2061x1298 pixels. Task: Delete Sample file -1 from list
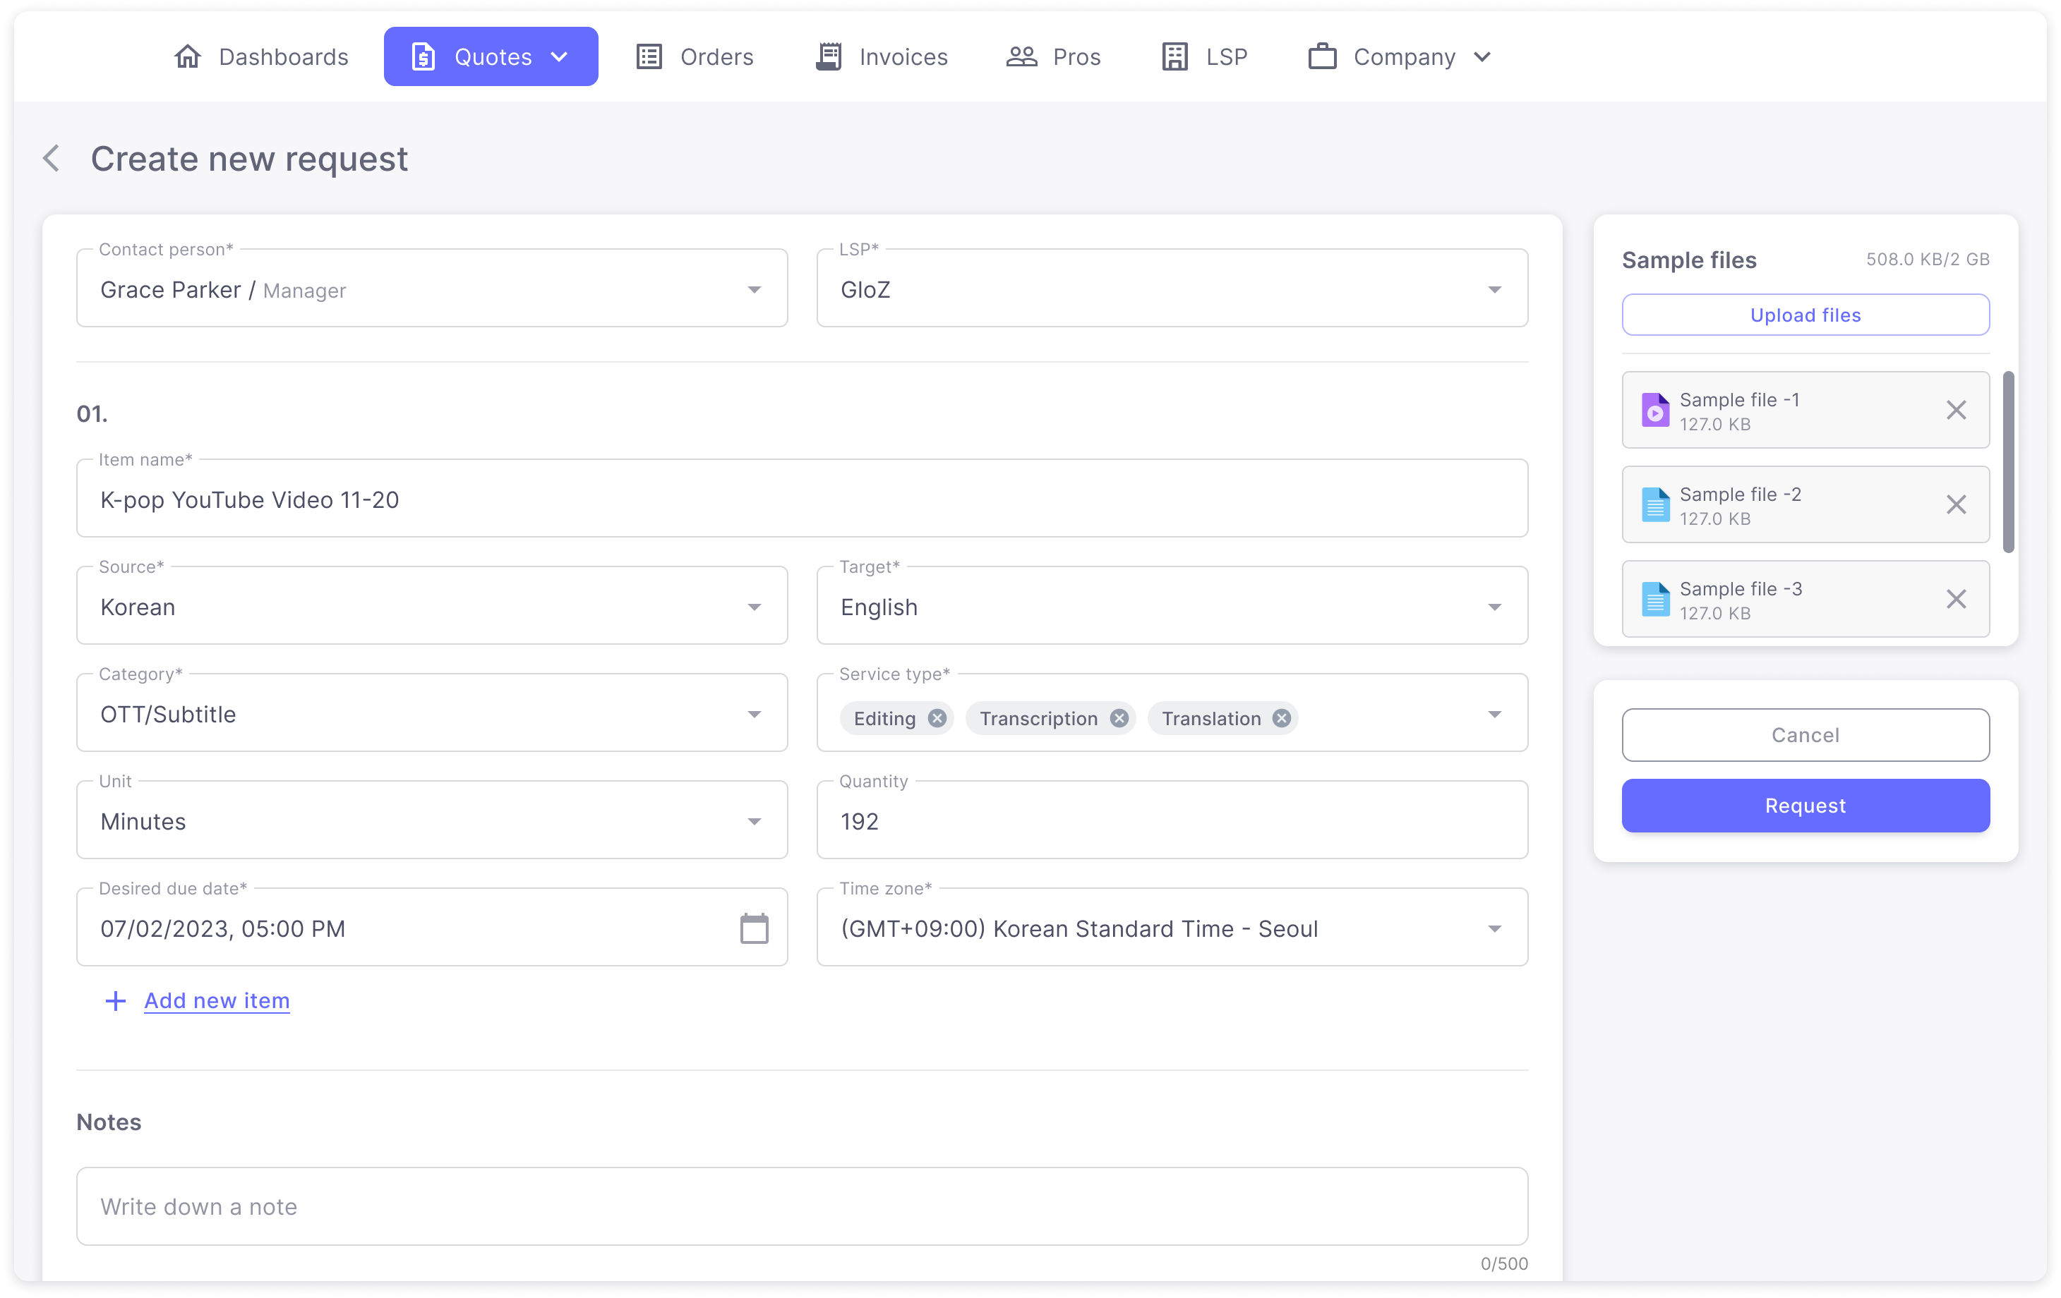pos(1956,410)
